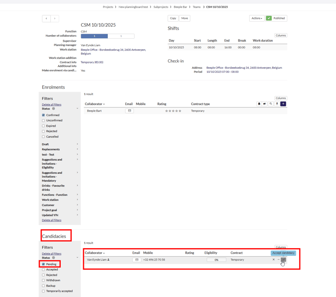Screen dimensions: 336x297
Task: Expand the Replacements filter section
Action: coord(59,149)
